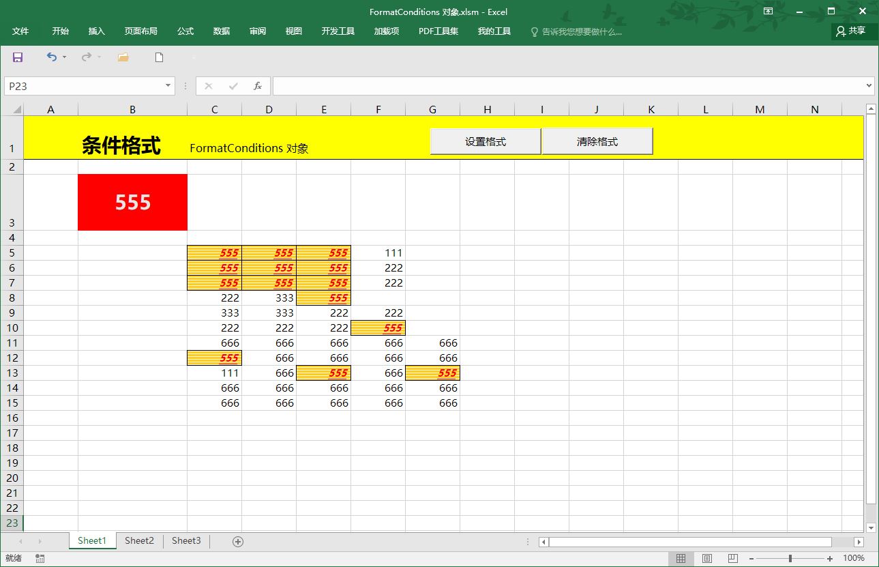Switch to Page Layout view icon
Viewport: 879px width, 567px height.
click(707, 559)
